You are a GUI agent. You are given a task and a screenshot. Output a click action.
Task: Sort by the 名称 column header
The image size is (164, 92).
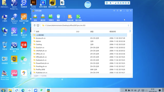click(38, 31)
